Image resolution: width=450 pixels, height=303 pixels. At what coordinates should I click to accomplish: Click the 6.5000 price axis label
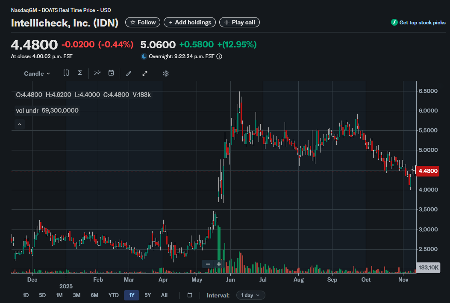pyautogui.click(x=428, y=91)
